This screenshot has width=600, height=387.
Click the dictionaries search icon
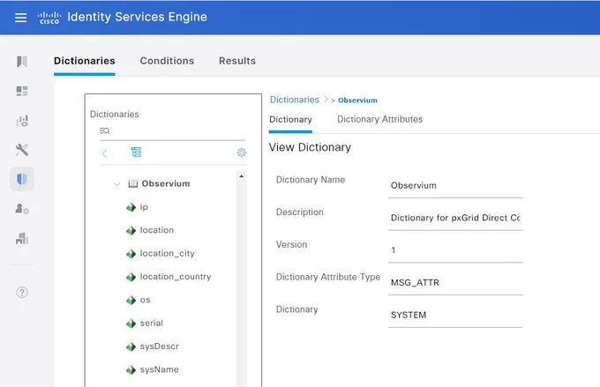pyautogui.click(x=104, y=130)
